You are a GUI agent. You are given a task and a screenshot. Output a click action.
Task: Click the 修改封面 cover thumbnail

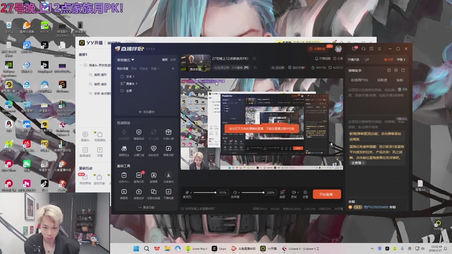pos(195,63)
